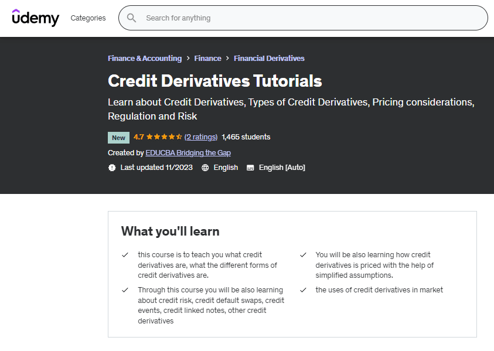Click the course subtitle beginning 'Learn about Credit Derivatives'
This screenshot has height=351, width=494.
pos(291,109)
